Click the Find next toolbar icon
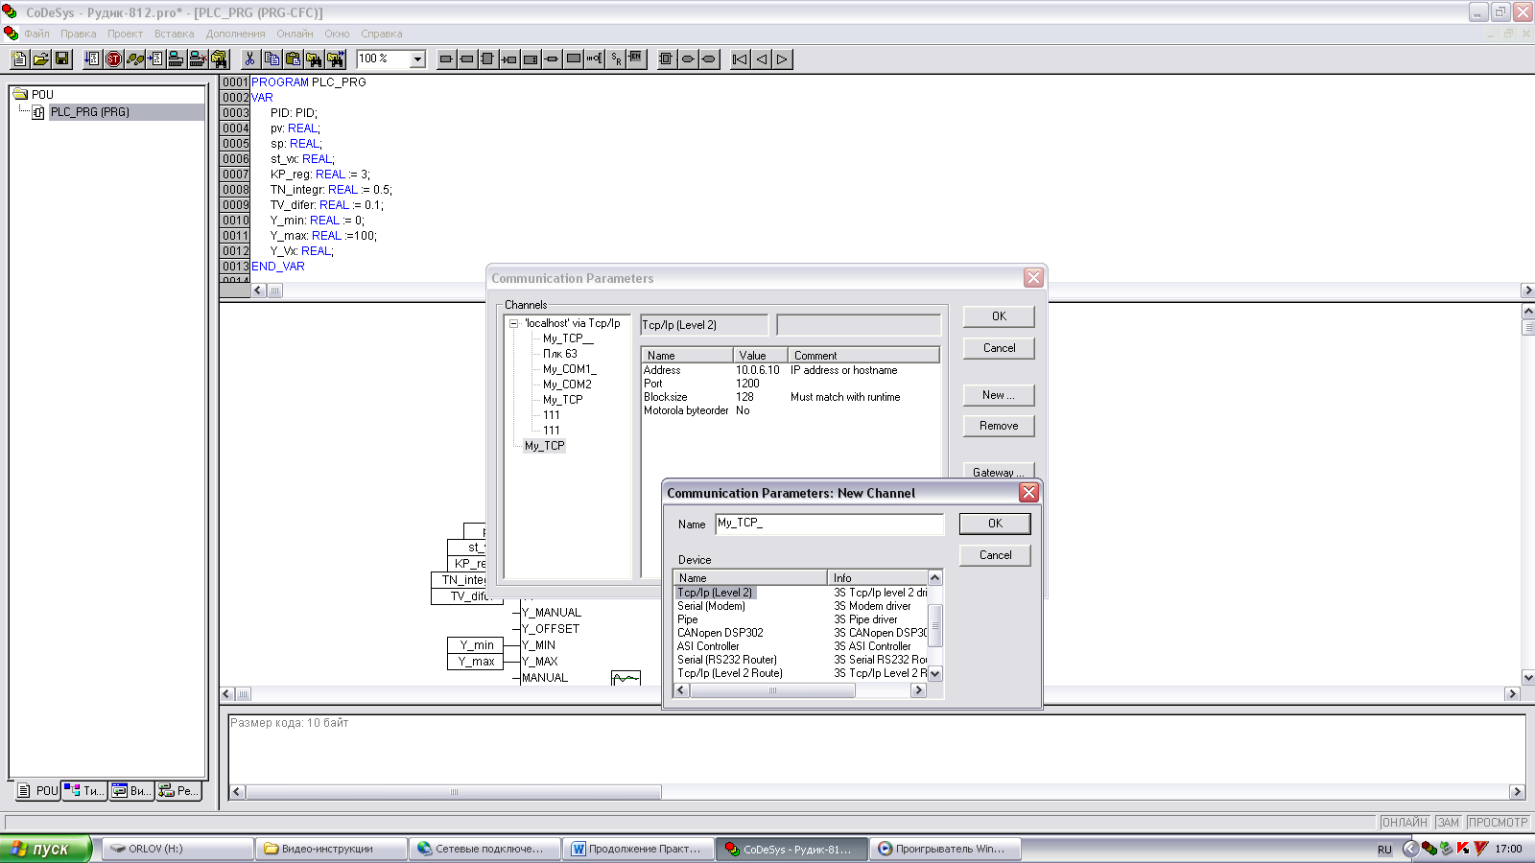The image size is (1535, 863). (x=335, y=58)
